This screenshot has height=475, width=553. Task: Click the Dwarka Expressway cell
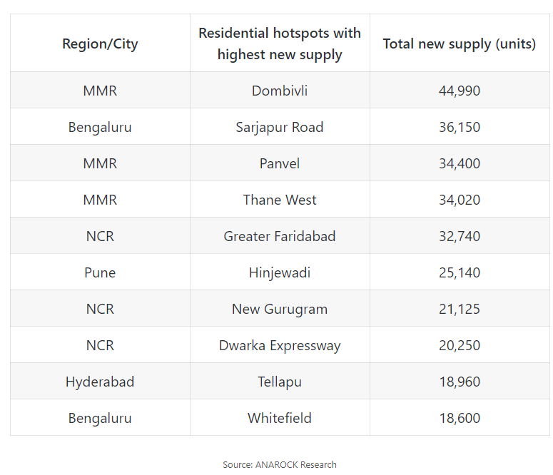[x=280, y=345]
